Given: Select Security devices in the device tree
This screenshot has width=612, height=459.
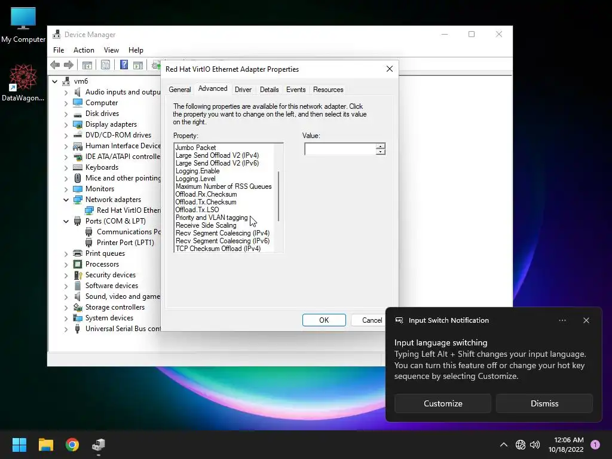Looking at the screenshot, I should coord(111,275).
